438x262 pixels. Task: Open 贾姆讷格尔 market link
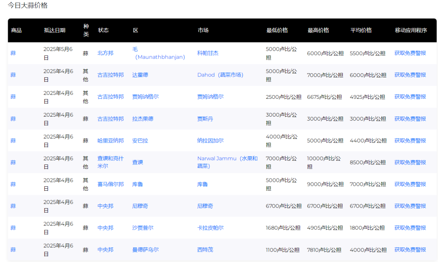210,96
